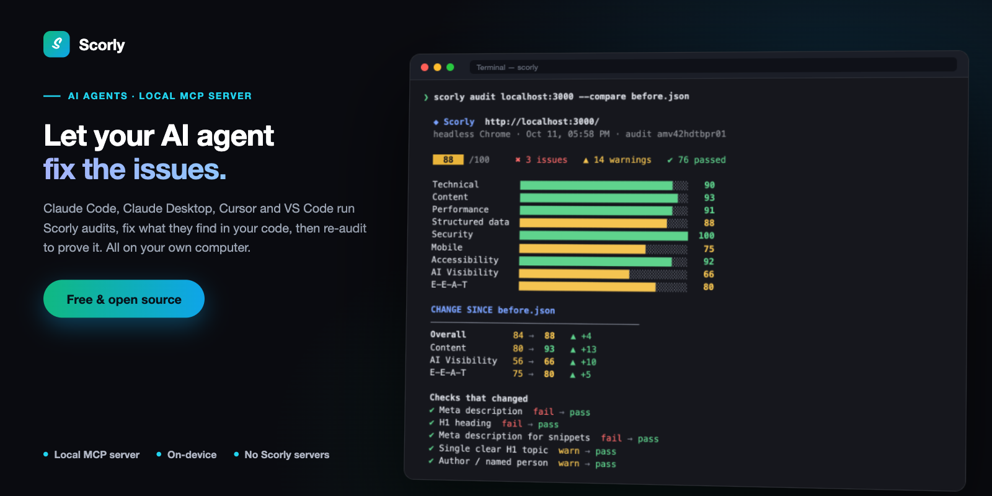Click the CHANGE SINCE before.json heading
Viewport: 992px width, 496px height.
(x=493, y=310)
